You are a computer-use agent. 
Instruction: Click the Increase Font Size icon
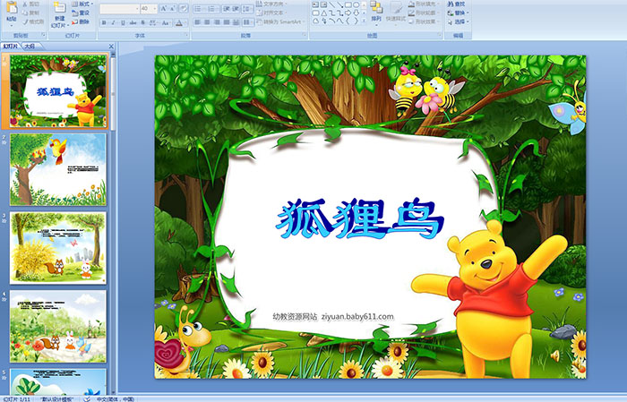(161, 8)
